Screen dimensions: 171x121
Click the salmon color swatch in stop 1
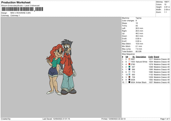click(129, 59)
